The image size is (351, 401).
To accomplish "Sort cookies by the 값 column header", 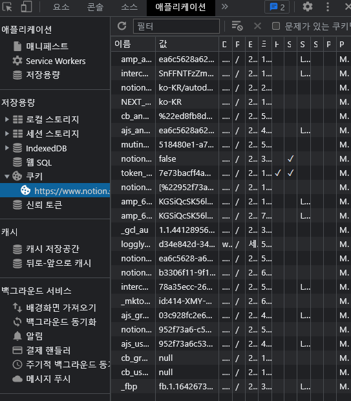I will click(x=187, y=44).
